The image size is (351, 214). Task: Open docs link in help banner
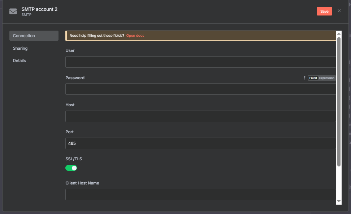(x=135, y=36)
